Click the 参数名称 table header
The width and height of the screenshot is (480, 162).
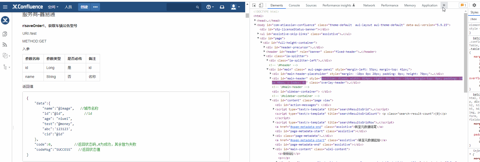tap(33, 59)
